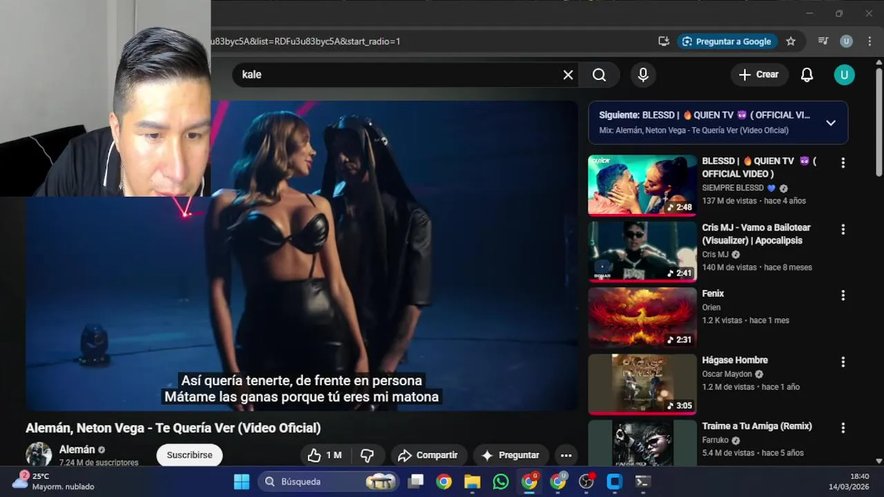Click the Hágase Hombre title

tap(735, 360)
